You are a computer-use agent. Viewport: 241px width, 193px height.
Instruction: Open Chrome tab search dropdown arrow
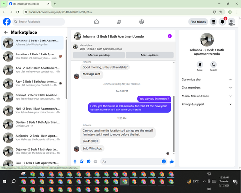pos(4,4)
